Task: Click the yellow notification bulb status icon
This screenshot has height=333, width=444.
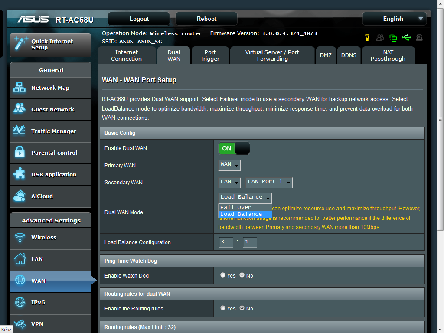Action: click(367, 38)
